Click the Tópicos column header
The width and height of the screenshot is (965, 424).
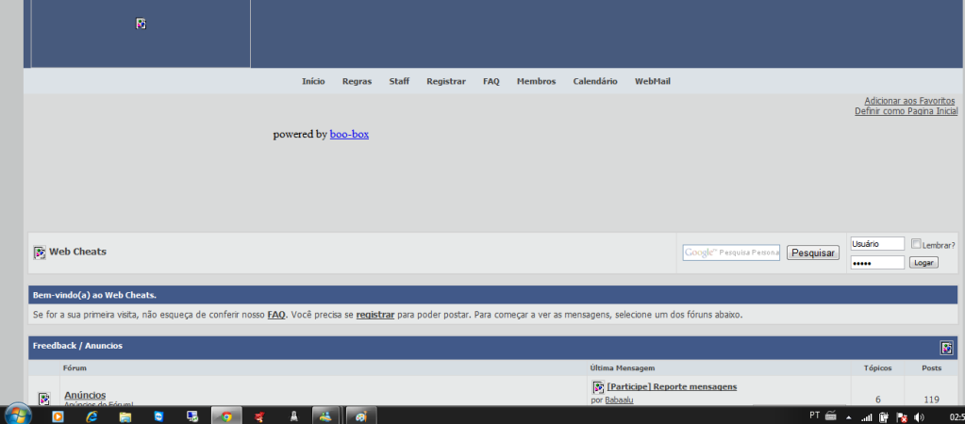[x=877, y=368]
